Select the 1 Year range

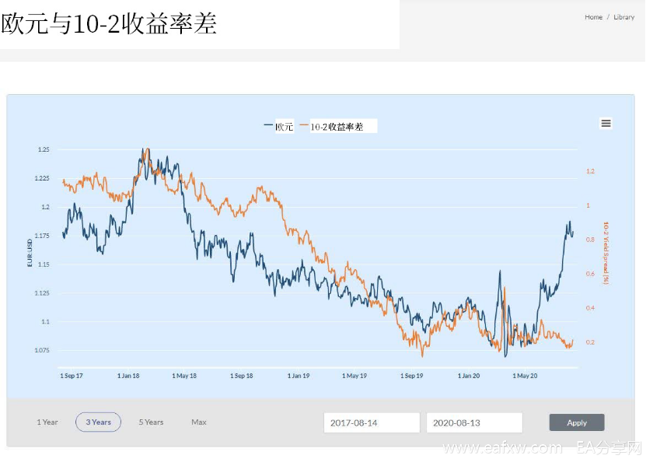pyautogui.click(x=47, y=422)
